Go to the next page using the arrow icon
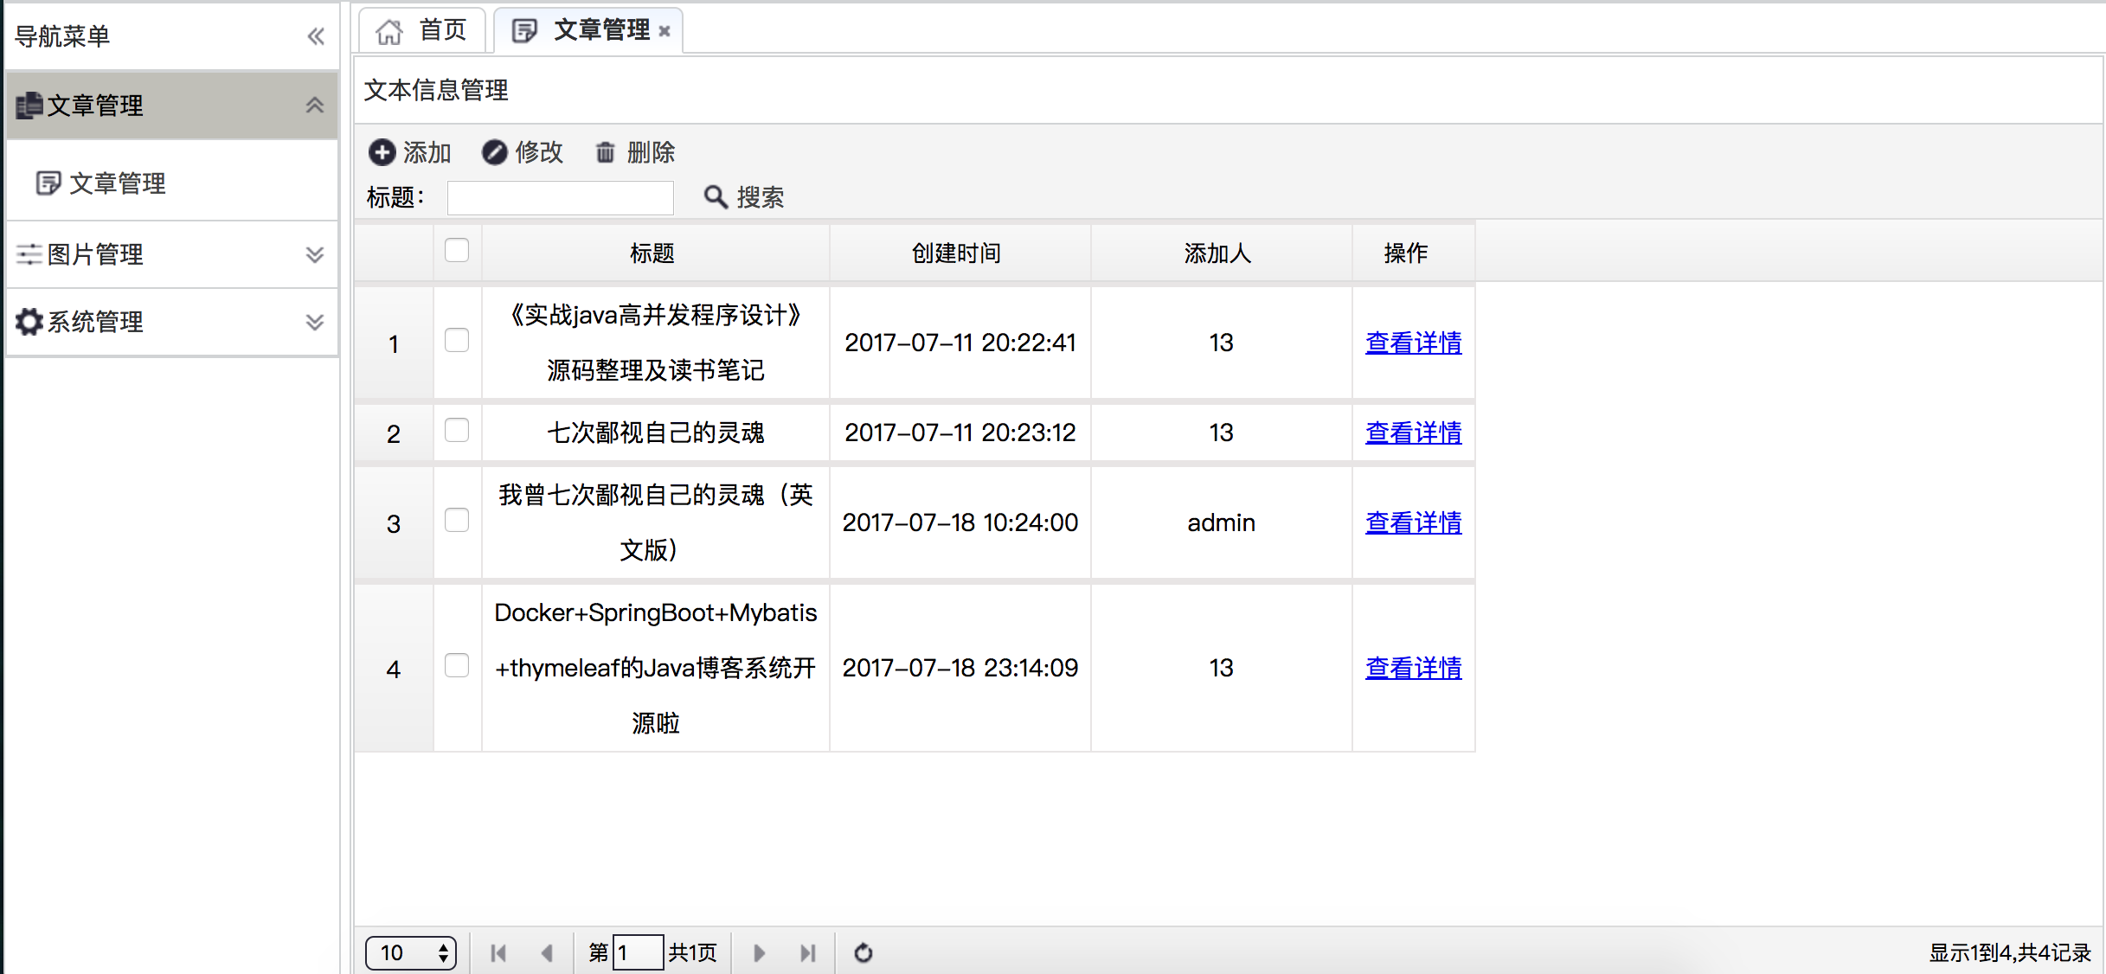This screenshot has height=974, width=2106. tap(759, 952)
